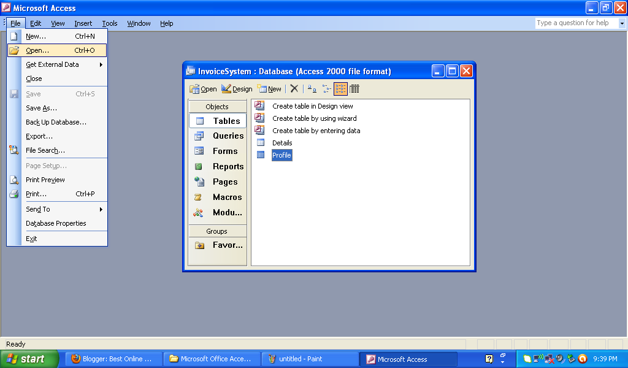Viewport: 628px width, 368px height.
Task: Open the View menu
Action: [58, 23]
